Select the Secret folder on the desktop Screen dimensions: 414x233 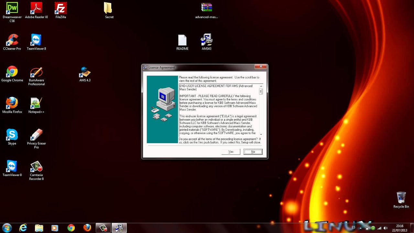click(109, 10)
